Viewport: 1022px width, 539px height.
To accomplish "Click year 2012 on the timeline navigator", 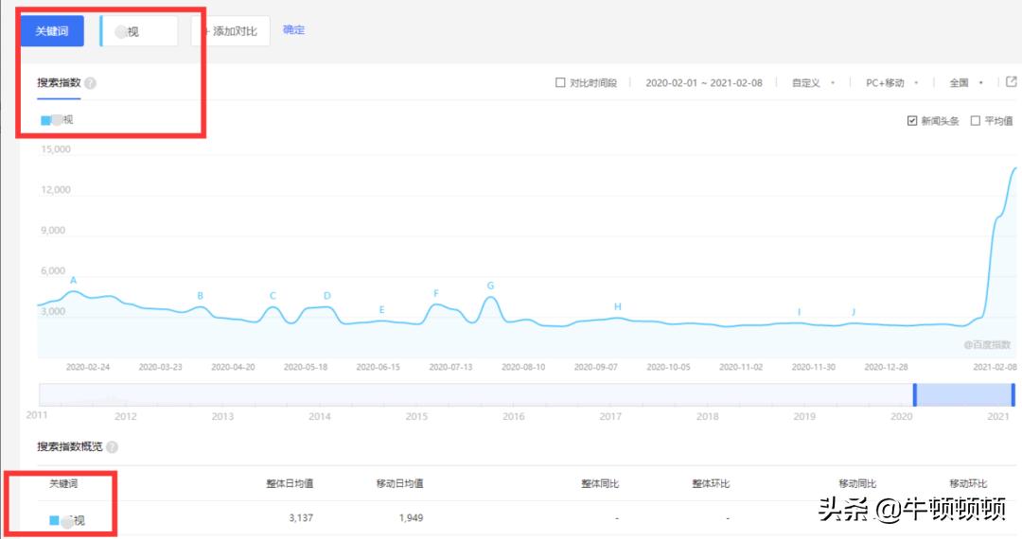I will click(x=126, y=417).
